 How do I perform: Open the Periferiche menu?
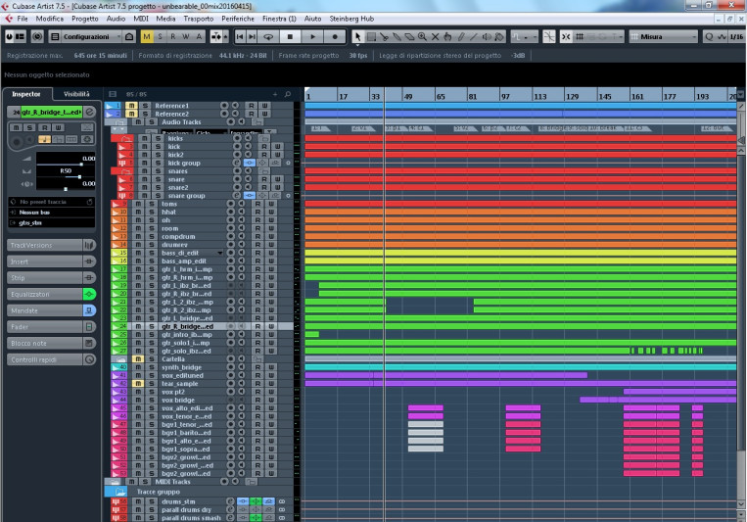[238, 19]
